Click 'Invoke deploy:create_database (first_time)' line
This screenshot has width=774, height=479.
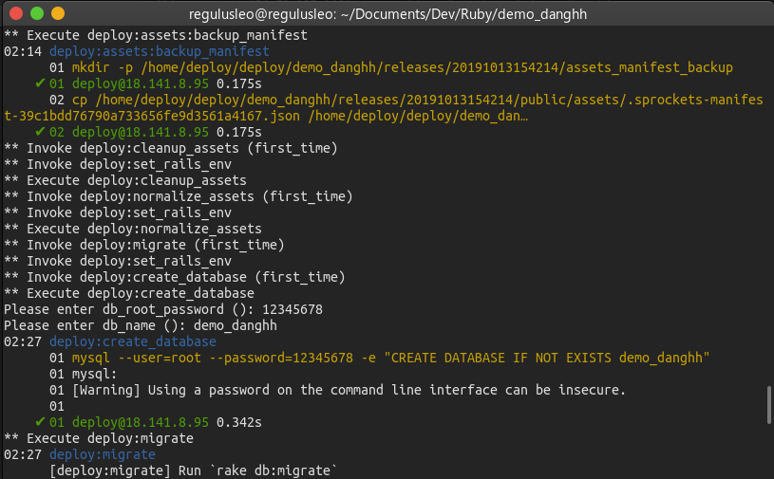[175, 277]
